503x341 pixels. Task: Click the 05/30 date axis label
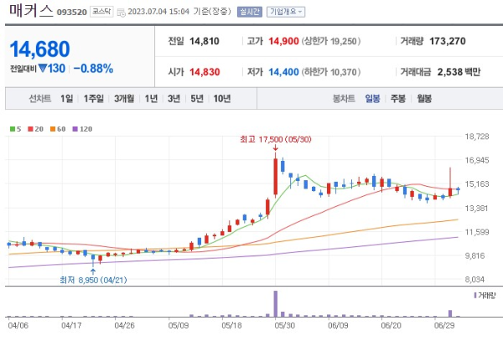click(x=284, y=325)
